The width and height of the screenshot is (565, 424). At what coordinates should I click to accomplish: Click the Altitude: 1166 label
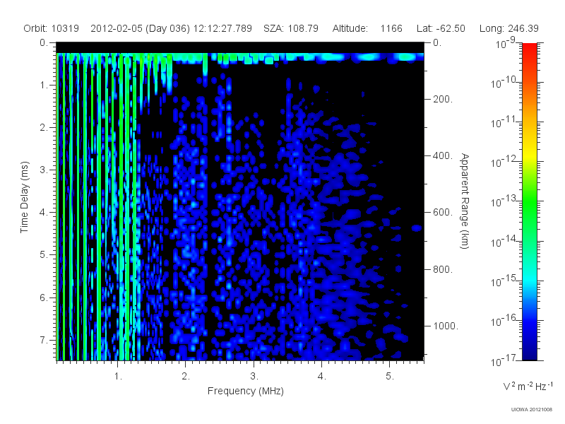pyautogui.click(x=367, y=28)
